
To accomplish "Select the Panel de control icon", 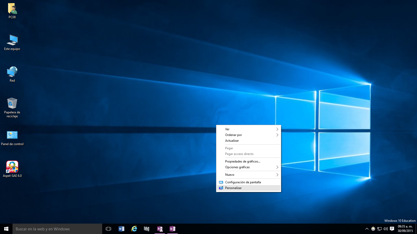I will pyautogui.click(x=12, y=135).
